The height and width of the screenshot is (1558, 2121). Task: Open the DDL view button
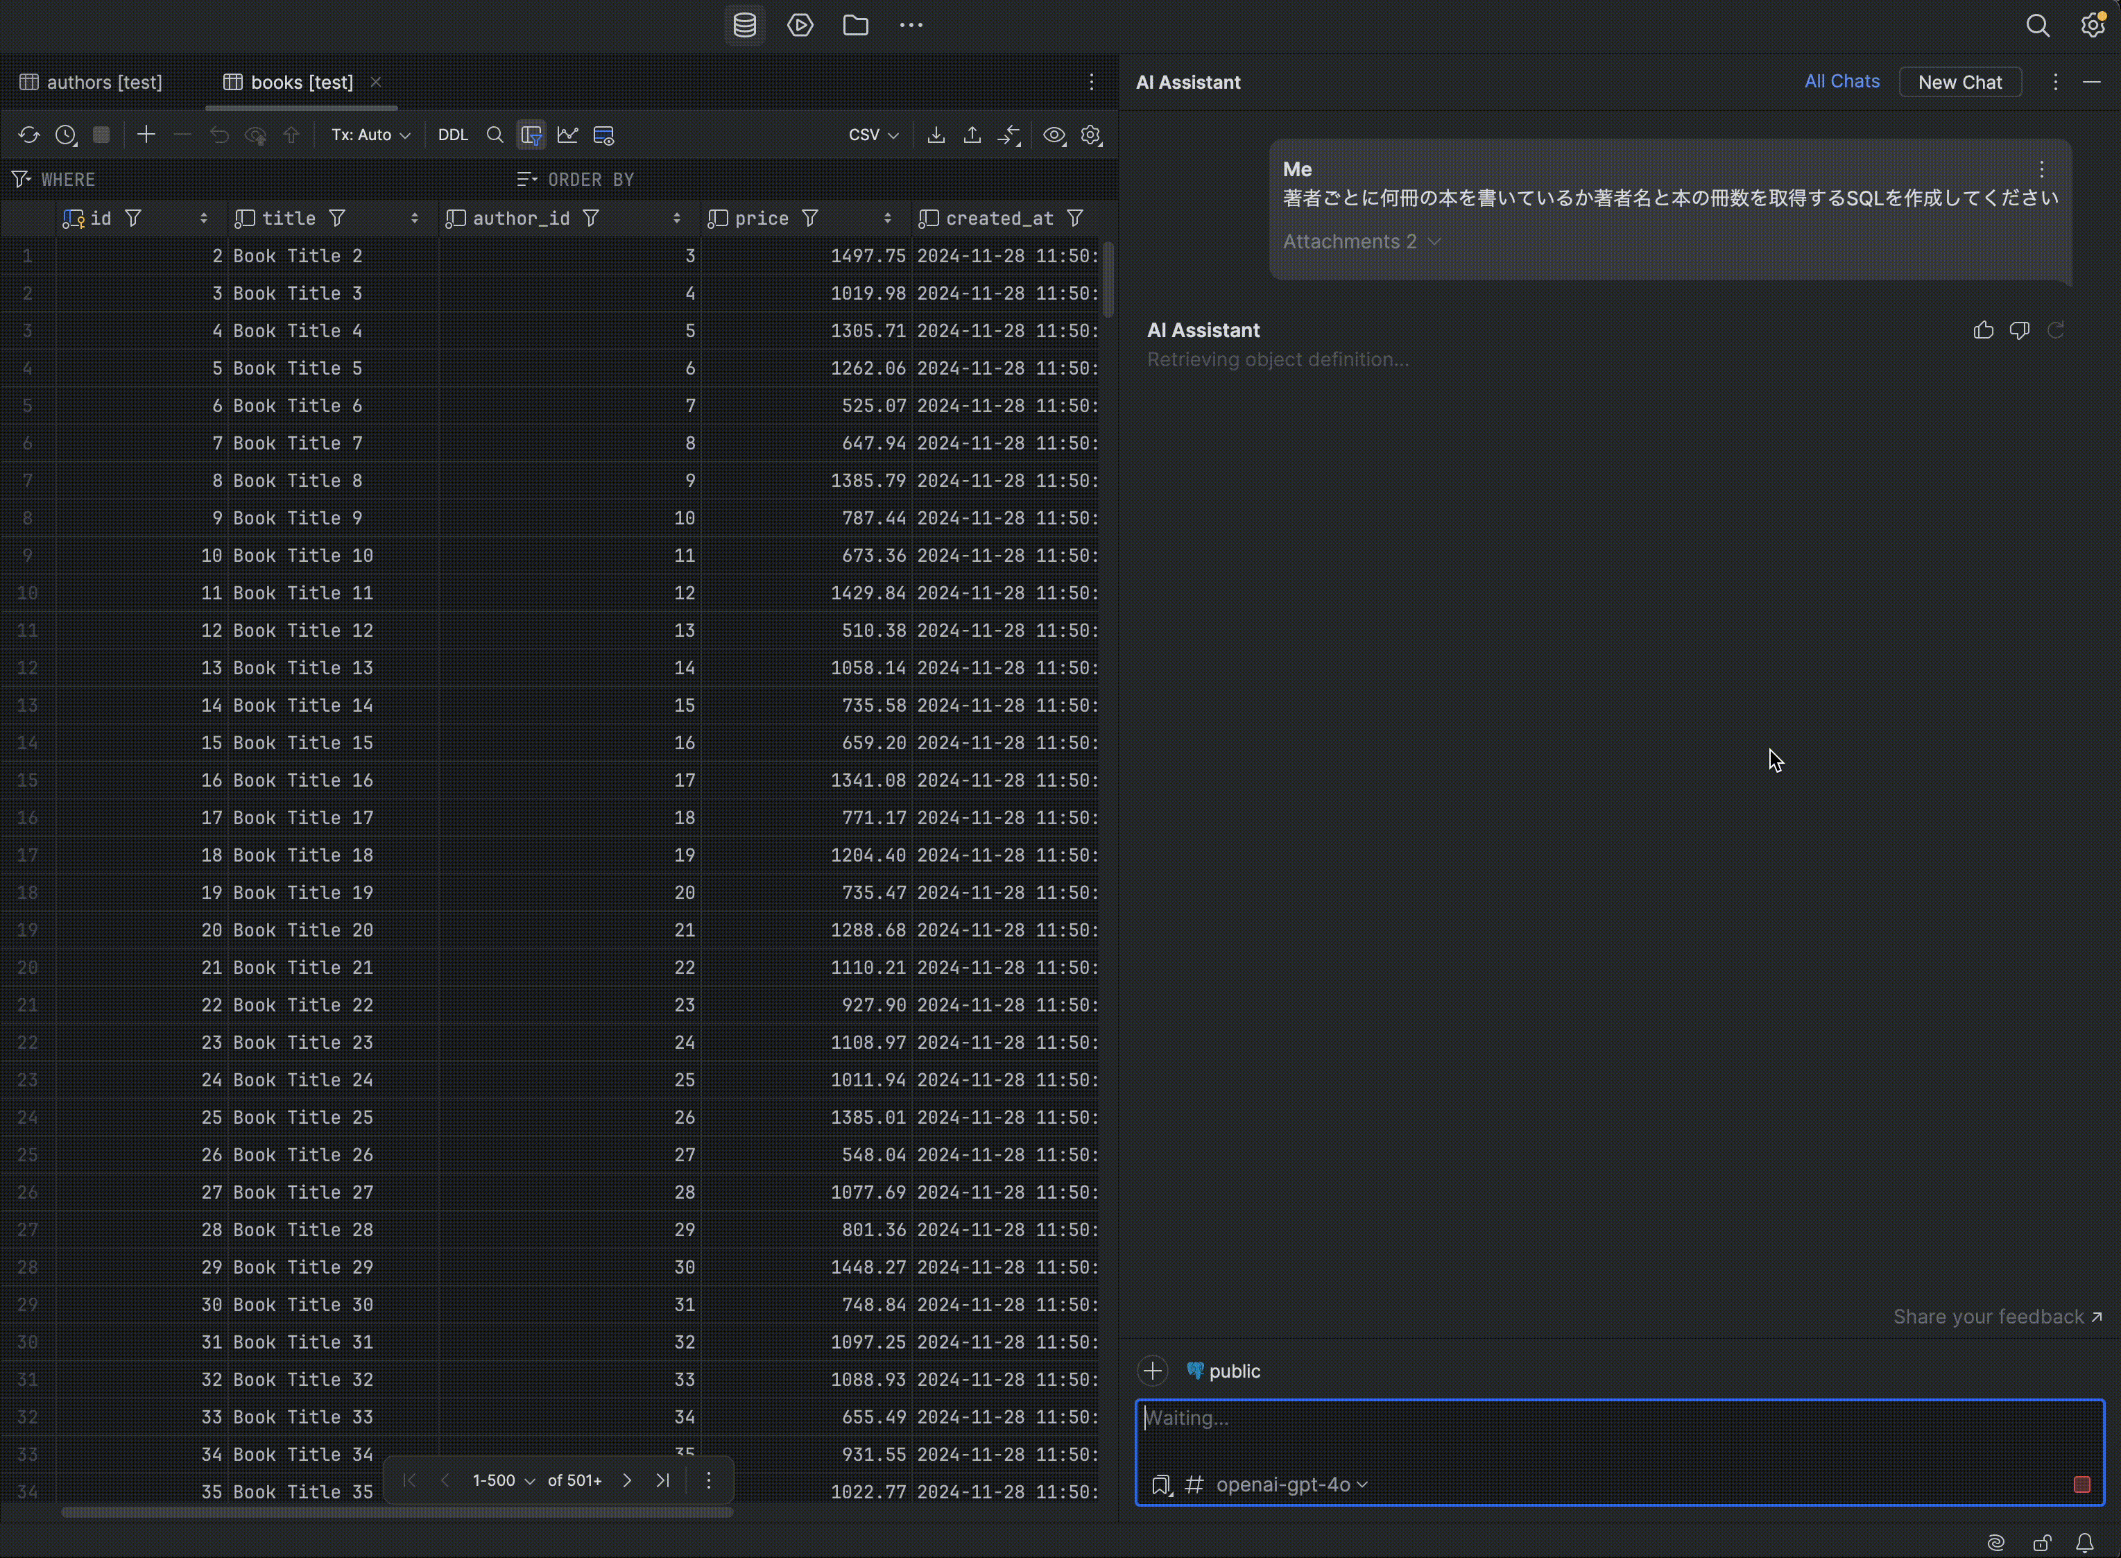tap(453, 135)
